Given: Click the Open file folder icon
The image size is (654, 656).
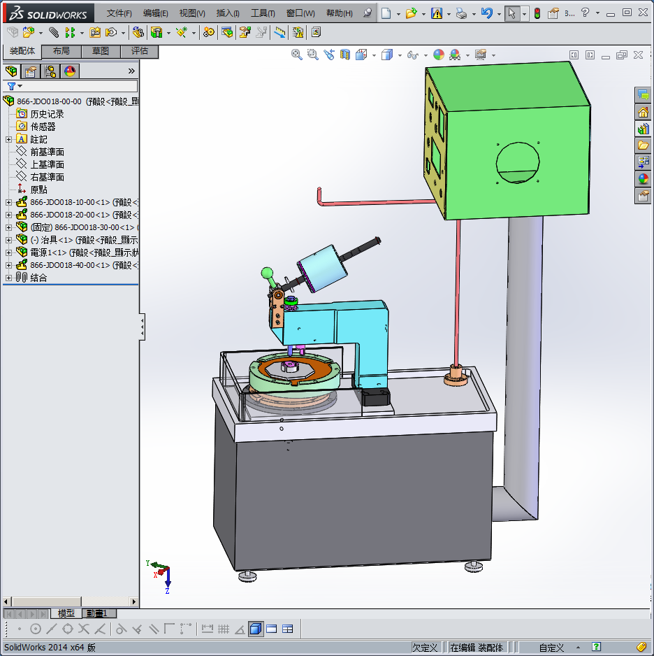Looking at the screenshot, I should [412, 13].
